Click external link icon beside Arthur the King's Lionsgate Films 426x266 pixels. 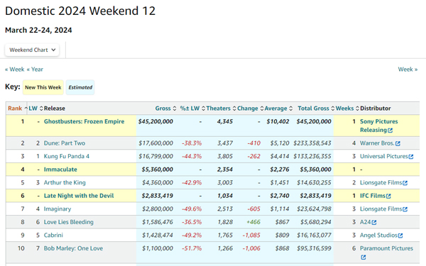[x=405, y=183]
